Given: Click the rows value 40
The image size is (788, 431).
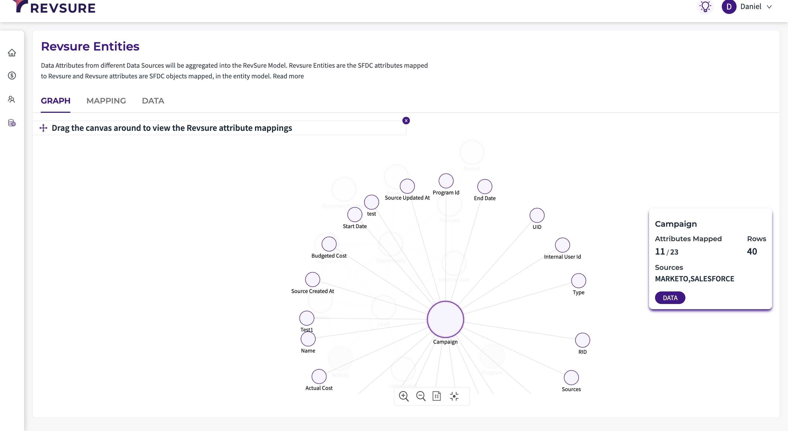Looking at the screenshot, I should (x=752, y=251).
